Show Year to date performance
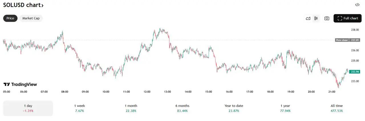Image resolution: width=365 pixels, height=121 pixels. tap(234, 108)
